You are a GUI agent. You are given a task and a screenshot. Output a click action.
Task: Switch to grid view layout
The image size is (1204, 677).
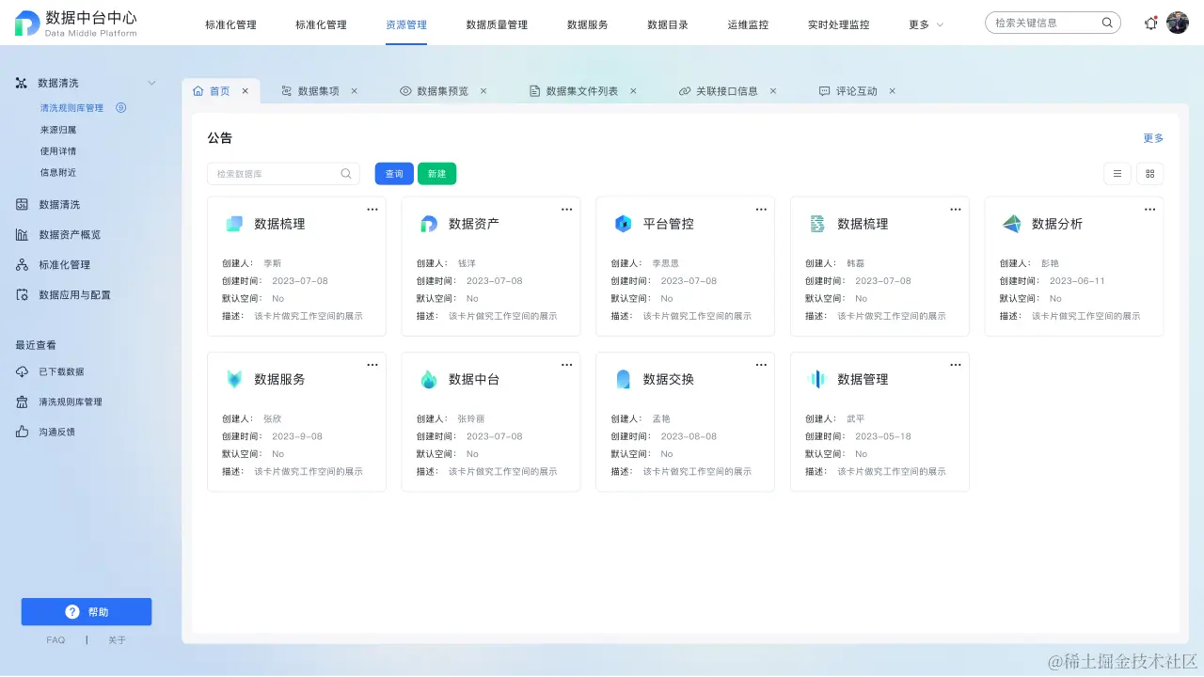[1149, 173]
